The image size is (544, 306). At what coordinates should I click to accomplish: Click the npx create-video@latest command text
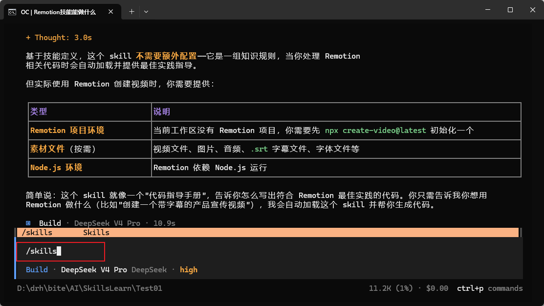pos(375,131)
